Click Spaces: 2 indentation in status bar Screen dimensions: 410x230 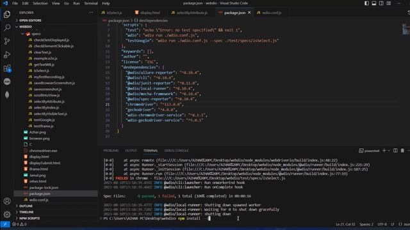366,224
